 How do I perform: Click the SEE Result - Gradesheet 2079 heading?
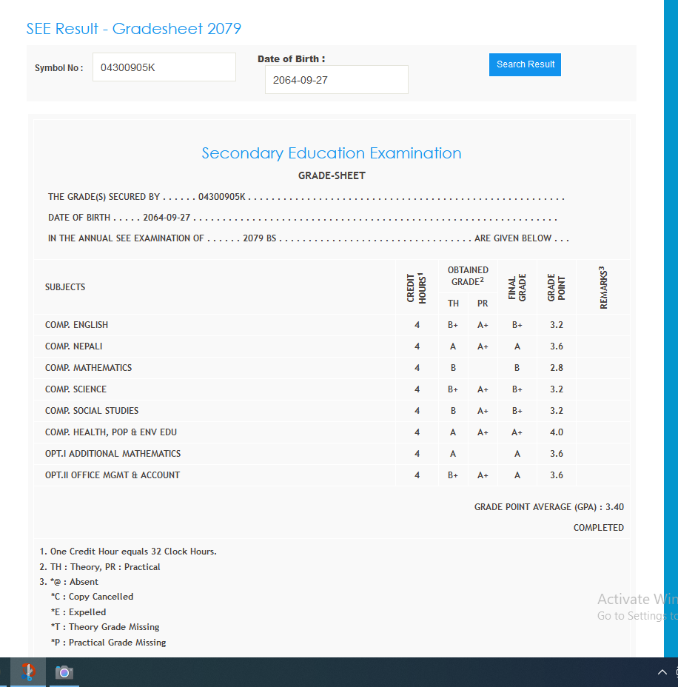pyautogui.click(x=134, y=29)
